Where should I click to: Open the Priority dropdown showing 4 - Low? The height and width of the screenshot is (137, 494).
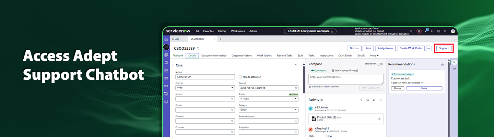269,99
